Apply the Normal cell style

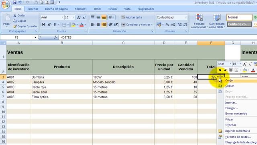pyautogui.click(x=239, y=17)
